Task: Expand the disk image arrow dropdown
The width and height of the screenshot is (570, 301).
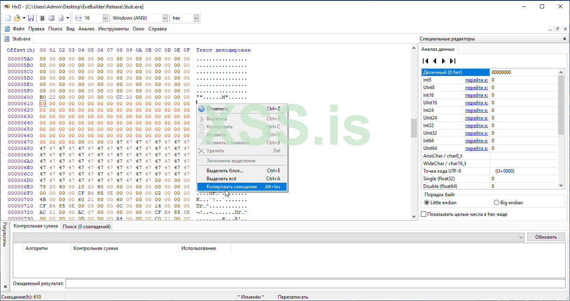Action: [68, 18]
